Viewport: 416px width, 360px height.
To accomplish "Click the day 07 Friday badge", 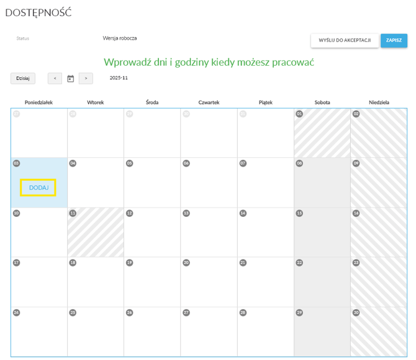I will (243, 164).
